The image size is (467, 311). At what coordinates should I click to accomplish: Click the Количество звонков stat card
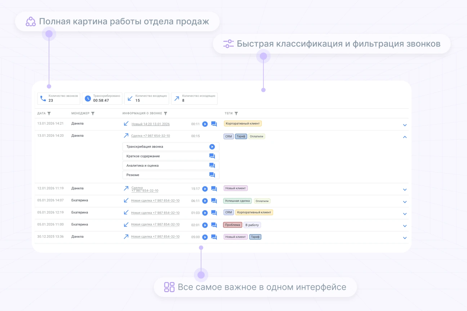tap(59, 99)
